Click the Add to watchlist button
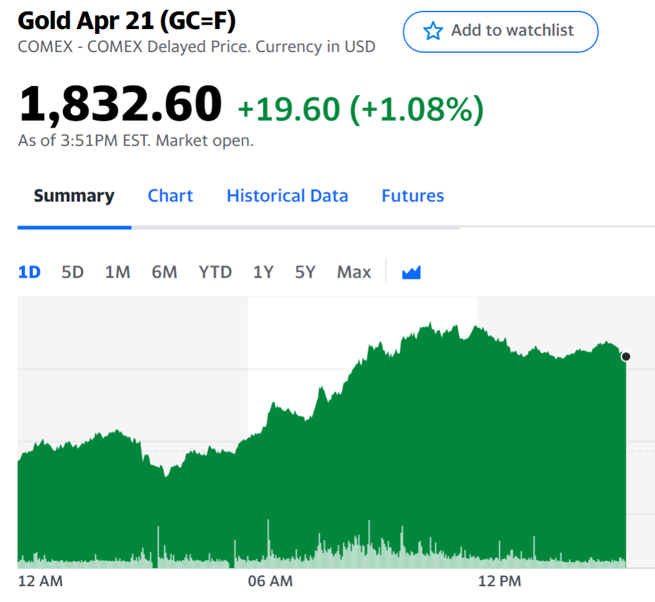Viewport: 655px width, 602px height. pyautogui.click(x=500, y=32)
